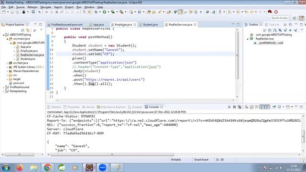The width and height of the screenshot is (306, 172).
Task: Expand the FirstRestAssured project
Action: point(3,87)
